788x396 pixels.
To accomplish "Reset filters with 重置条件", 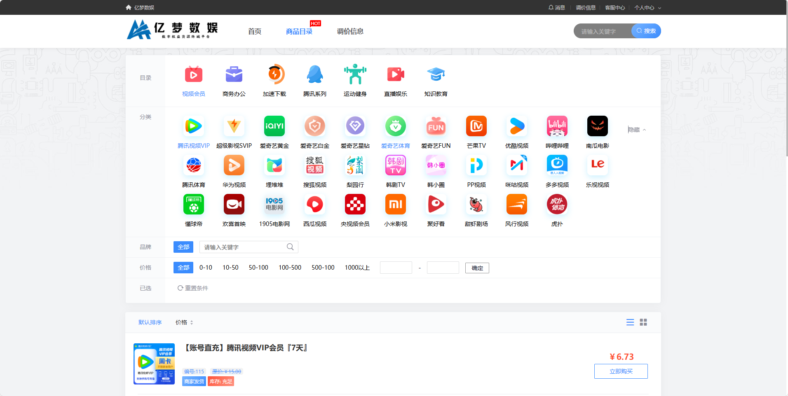I will (x=193, y=288).
